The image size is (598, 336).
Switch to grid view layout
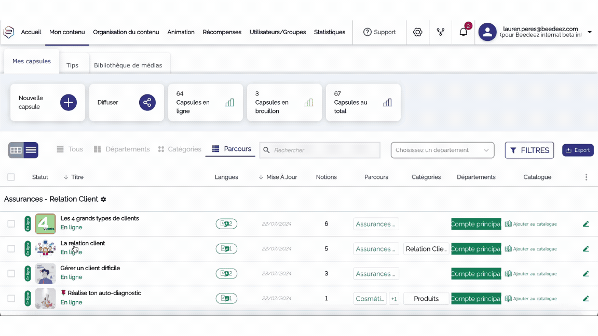click(x=16, y=150)
